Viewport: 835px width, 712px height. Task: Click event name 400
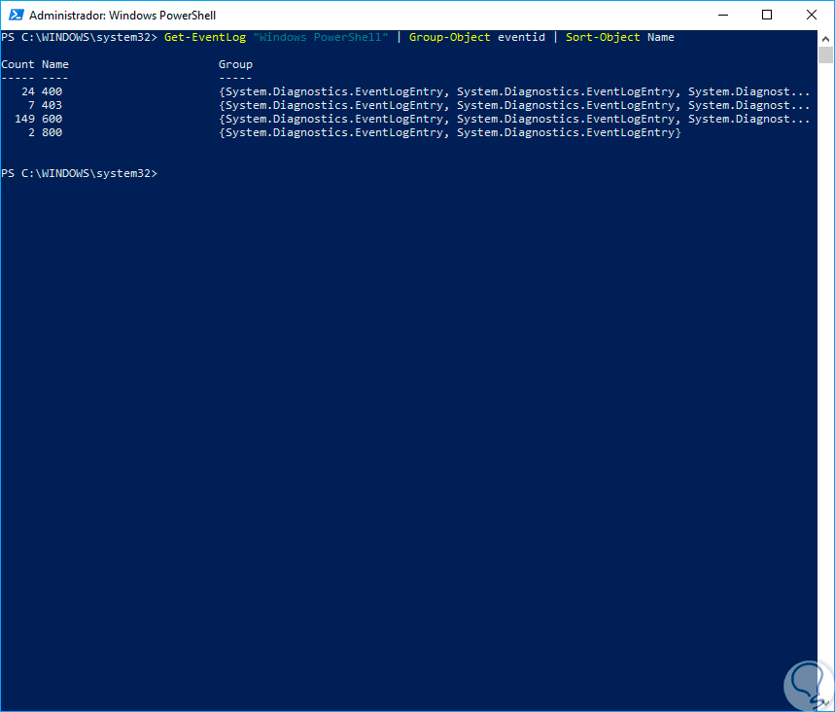tap(52, 91)
